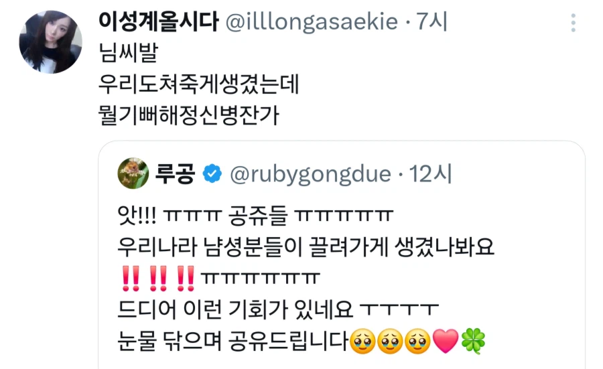
Task: Click the last pleading face emoji before the heart
Action: pos(418,342)
